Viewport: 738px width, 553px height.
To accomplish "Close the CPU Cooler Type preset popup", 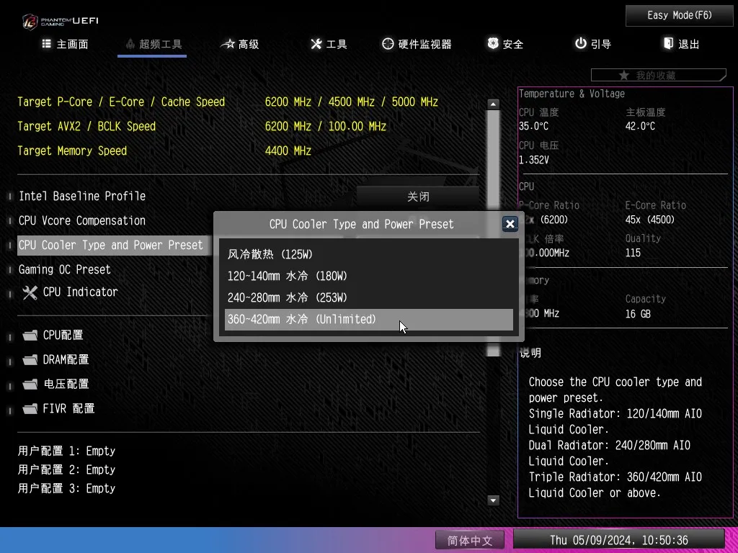I will [510, 224].
